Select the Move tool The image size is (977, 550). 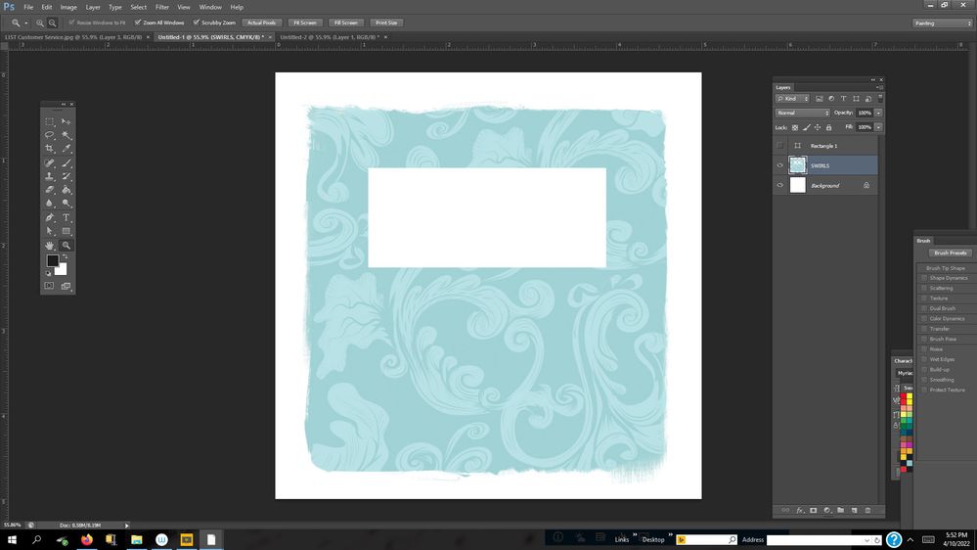pyautogui.click(x=67, y=121)
